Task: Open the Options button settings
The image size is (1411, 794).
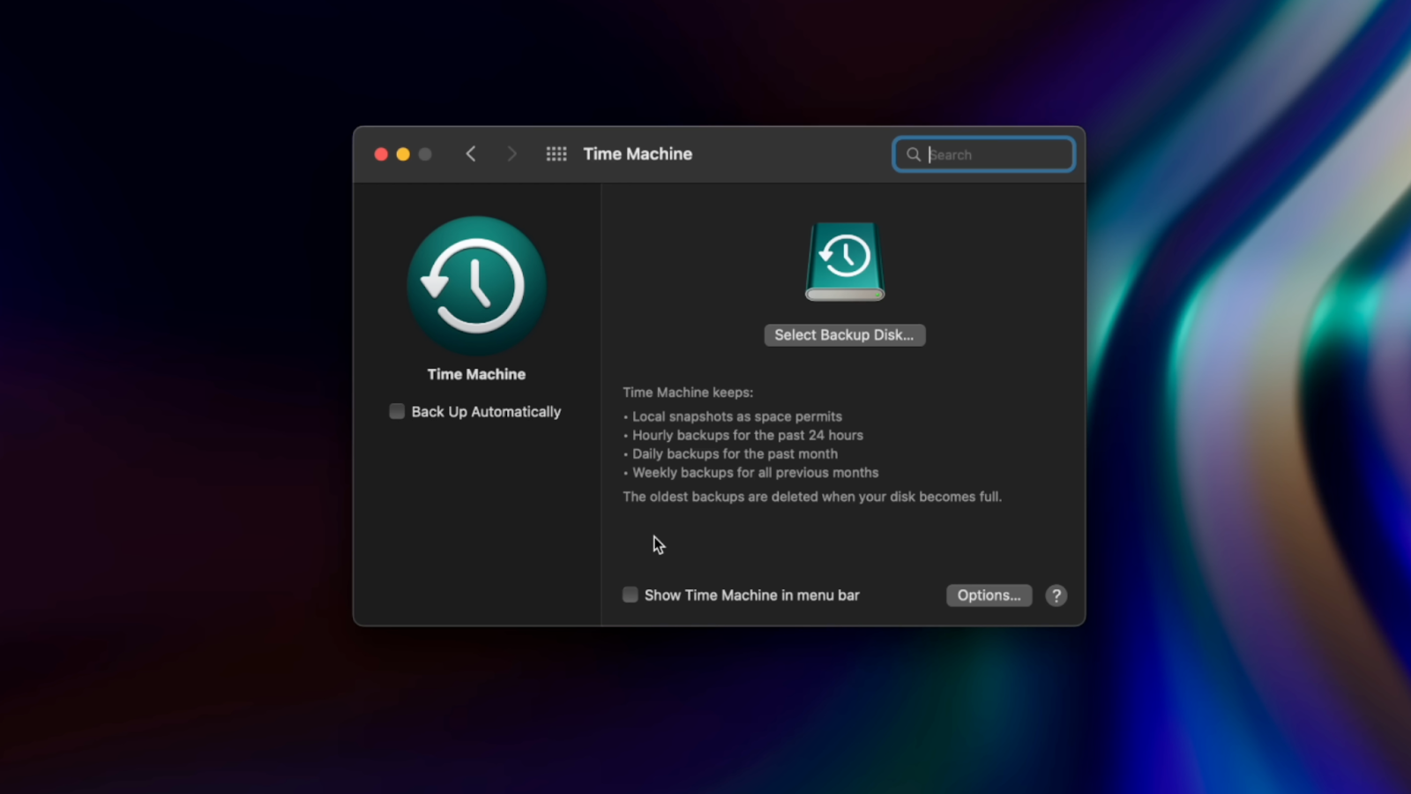Action: click(x=989, y=595)
